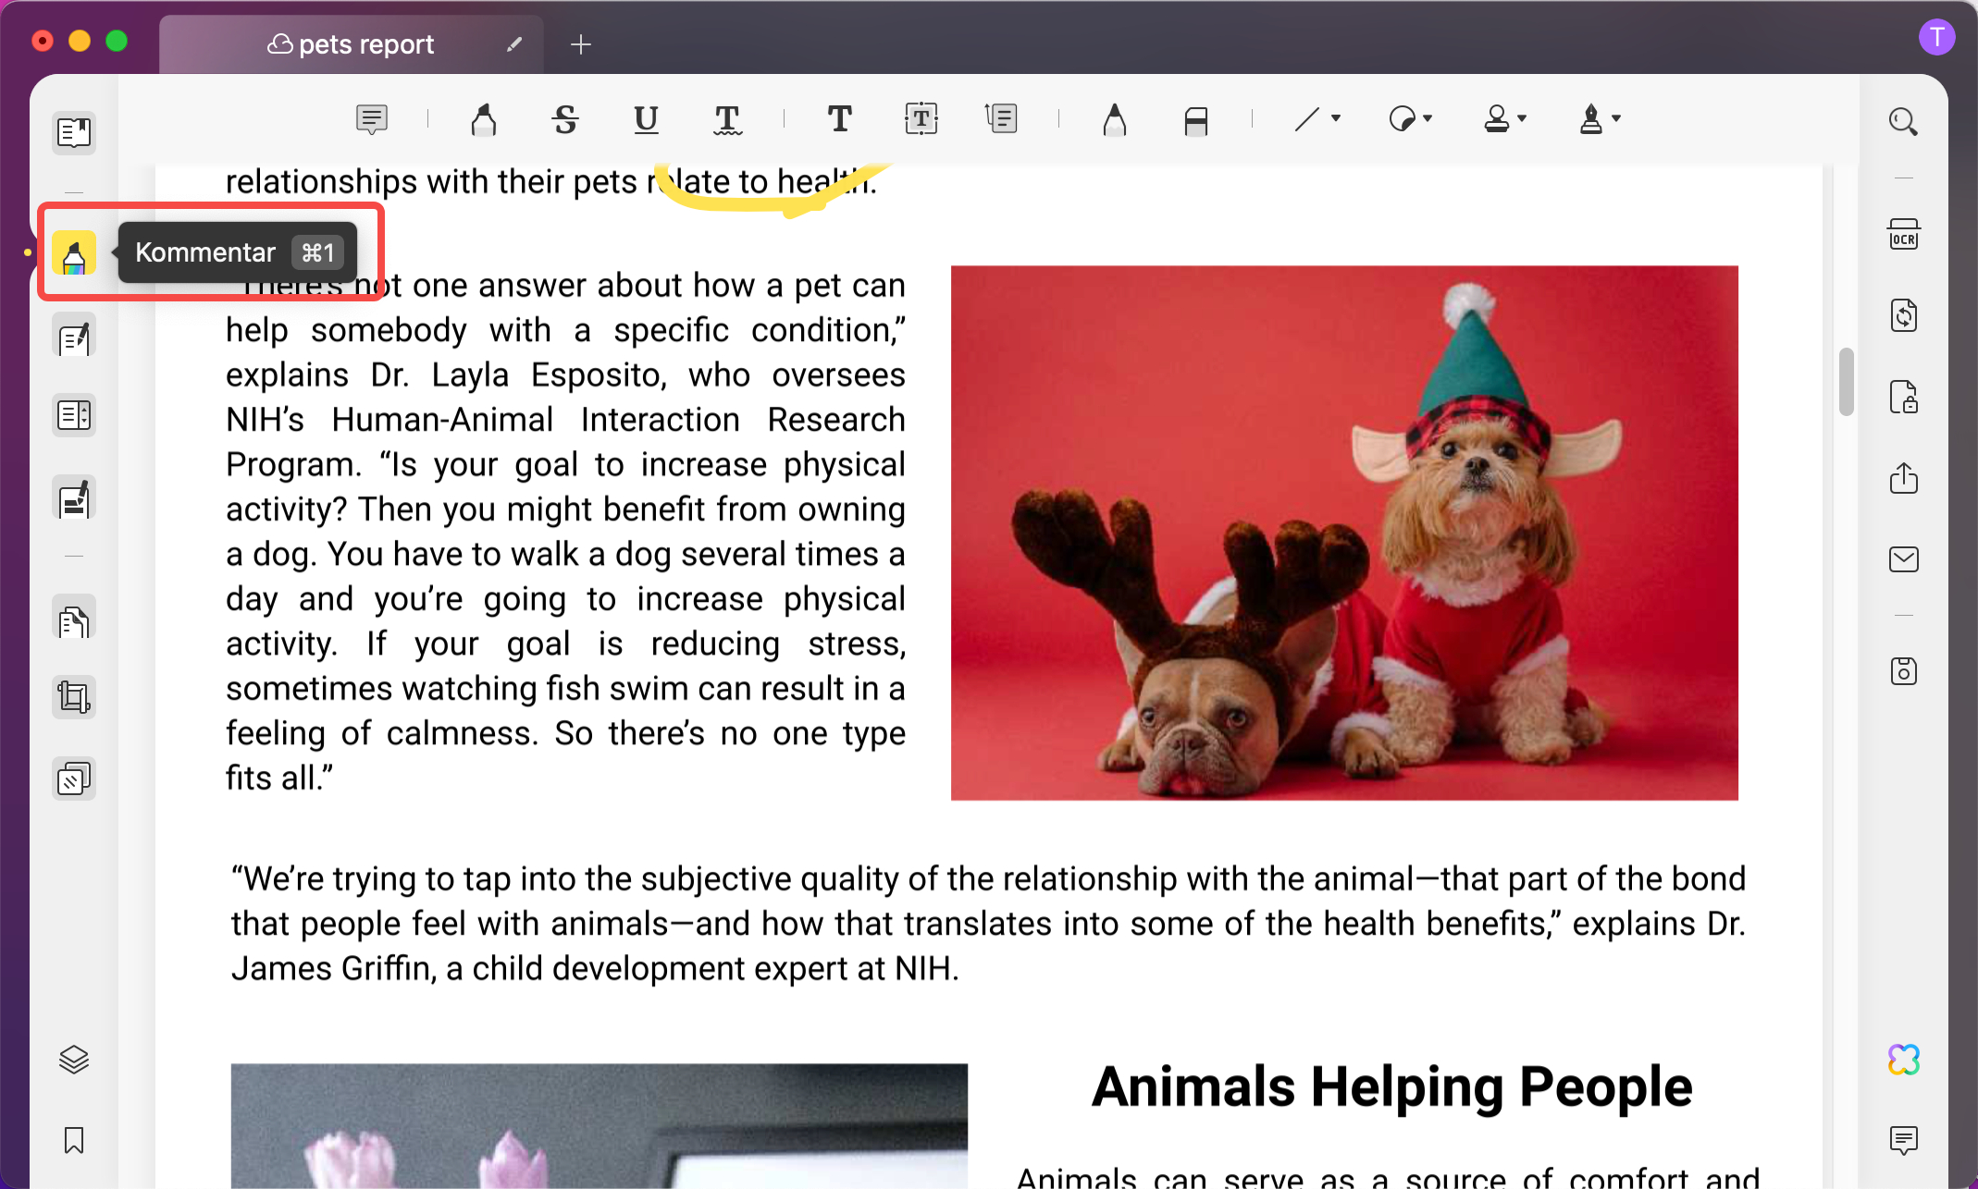The width and height of the screenshot is (1978, 1189).
Task: Select the underline annotation tool
Action: pyautogui.click(x=646, y=119)
